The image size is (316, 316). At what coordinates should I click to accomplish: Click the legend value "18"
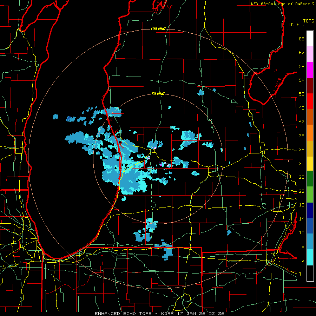(x=302, y=205)
